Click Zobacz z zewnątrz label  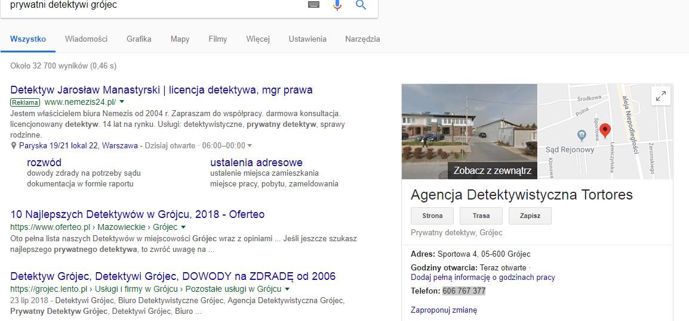tap(493, 170)
